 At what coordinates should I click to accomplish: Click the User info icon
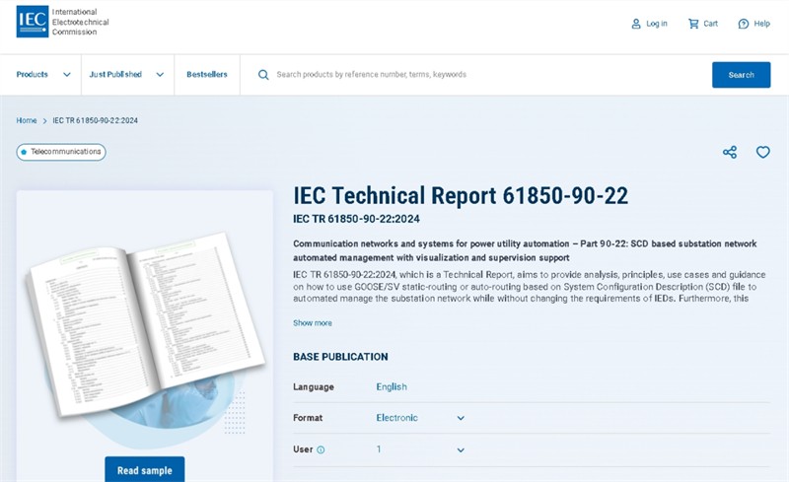click(x=321, y=449)
